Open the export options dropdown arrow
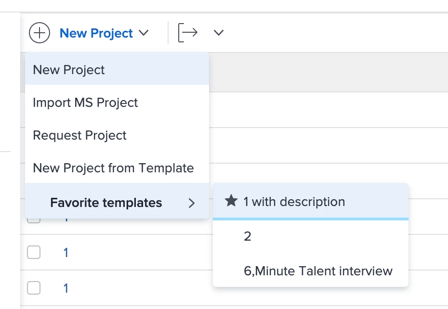448x309 pixels. click(x=219, y=33)
